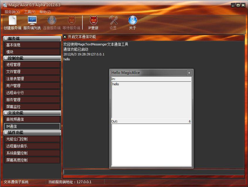This screenshot has width=248, height=187.
Task: Select 基本信息 in the sidebar
Action: [32, 45]
